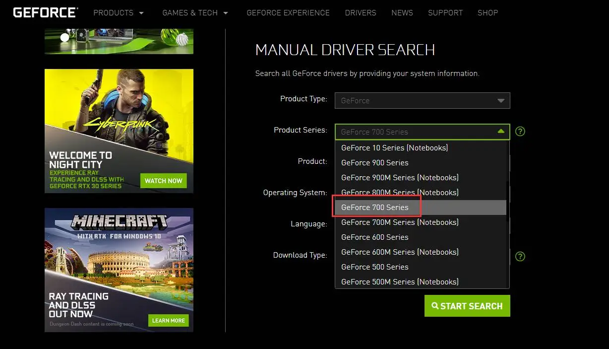This screenshot has width=609, height=349.
Task: Click the Games & Tech menu arrow
Action: [x=226, y=13]
